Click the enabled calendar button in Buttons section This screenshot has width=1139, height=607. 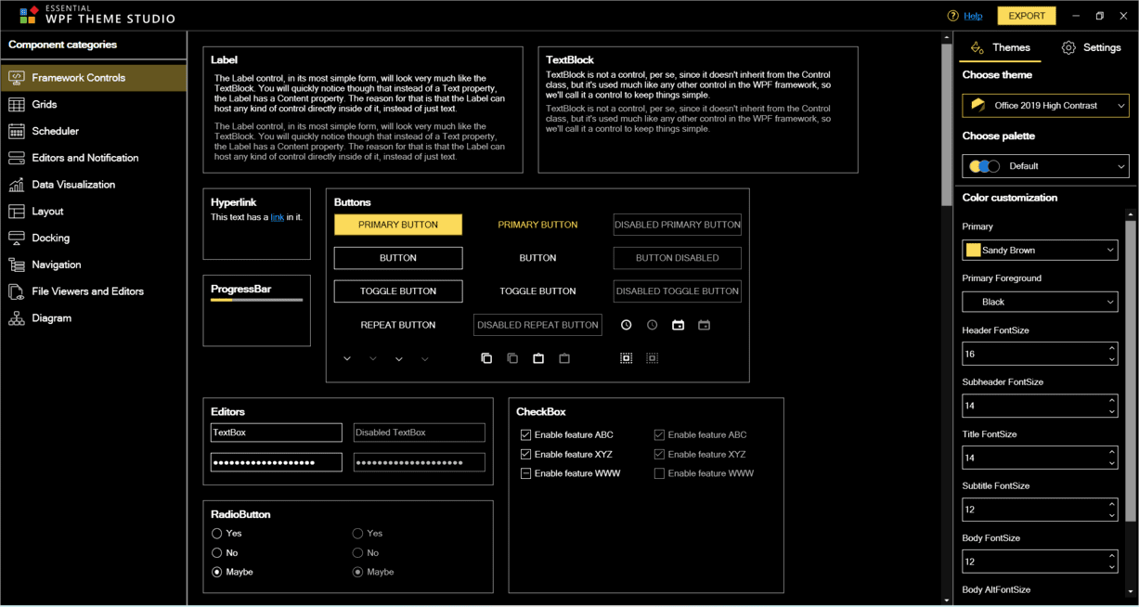[678, 325]
